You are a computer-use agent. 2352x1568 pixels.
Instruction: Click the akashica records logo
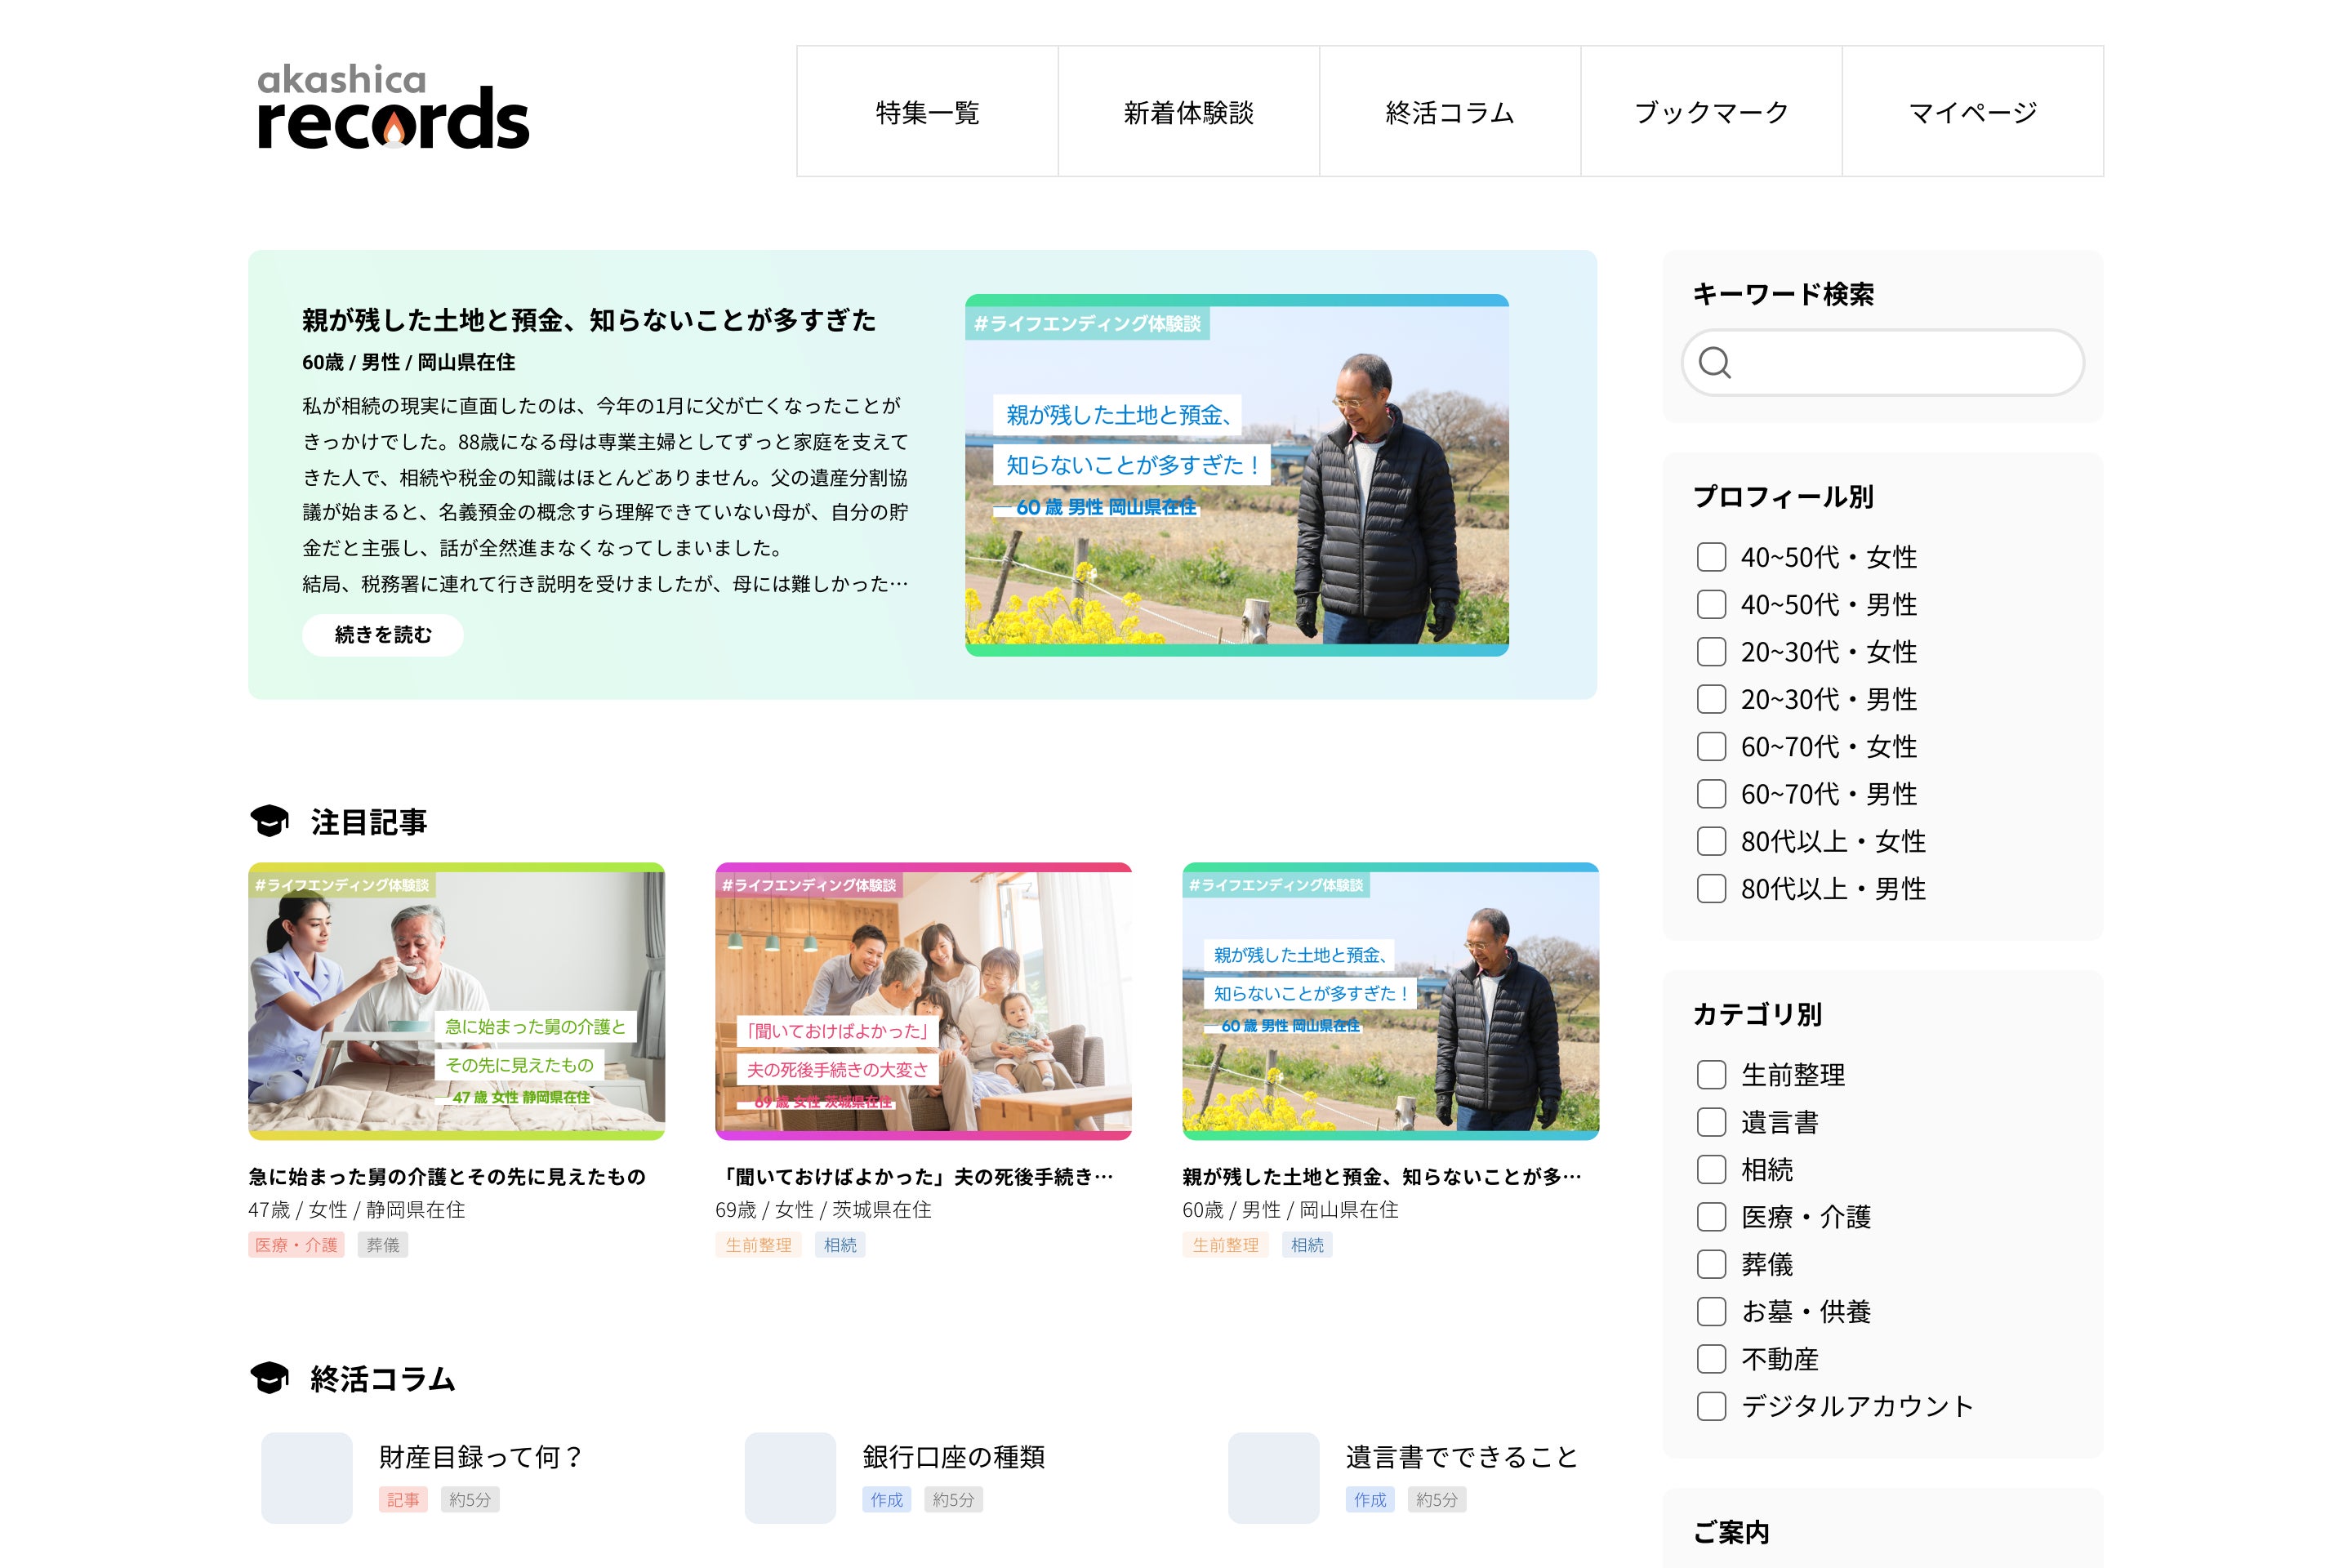point(392,108)
